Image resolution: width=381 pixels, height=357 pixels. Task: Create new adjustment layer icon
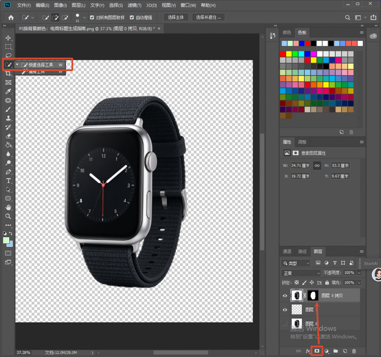(327, 351)
